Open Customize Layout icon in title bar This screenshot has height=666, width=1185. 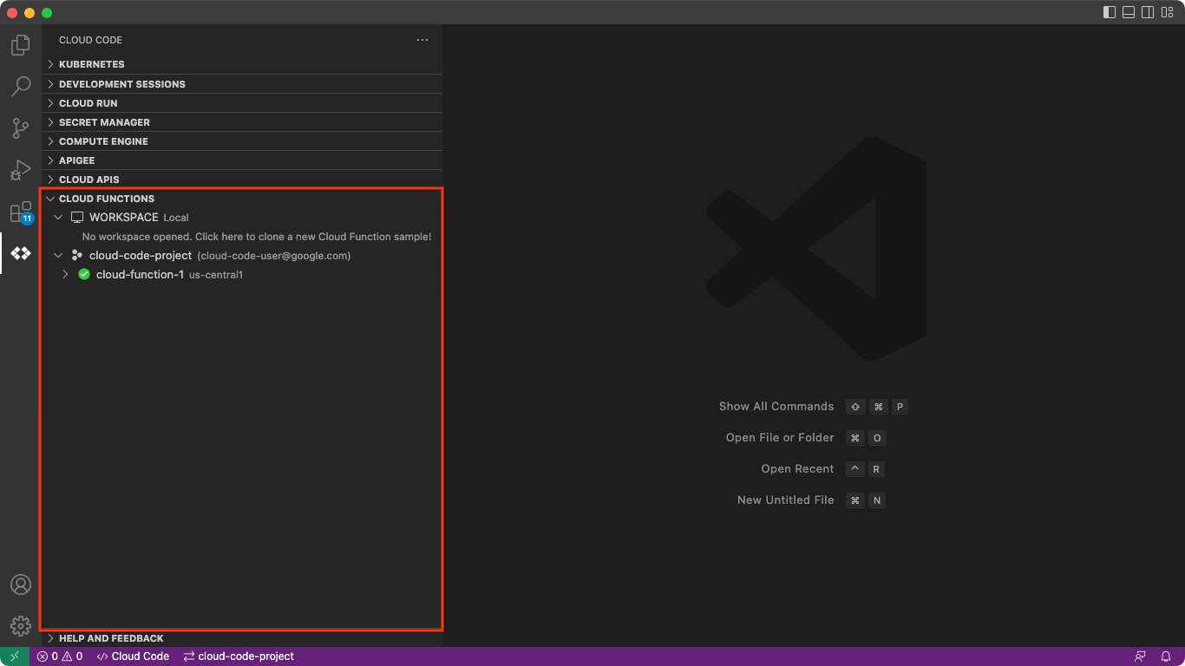1167,12
